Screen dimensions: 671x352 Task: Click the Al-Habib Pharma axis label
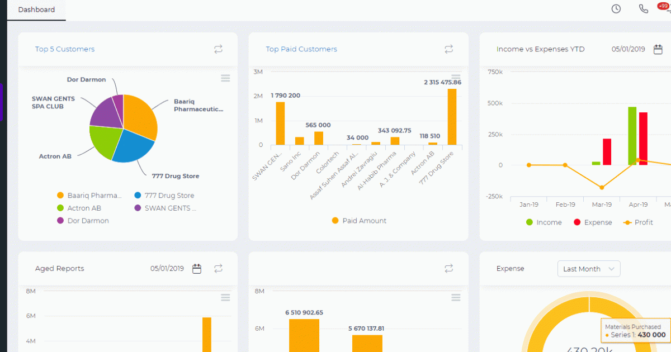377,170
